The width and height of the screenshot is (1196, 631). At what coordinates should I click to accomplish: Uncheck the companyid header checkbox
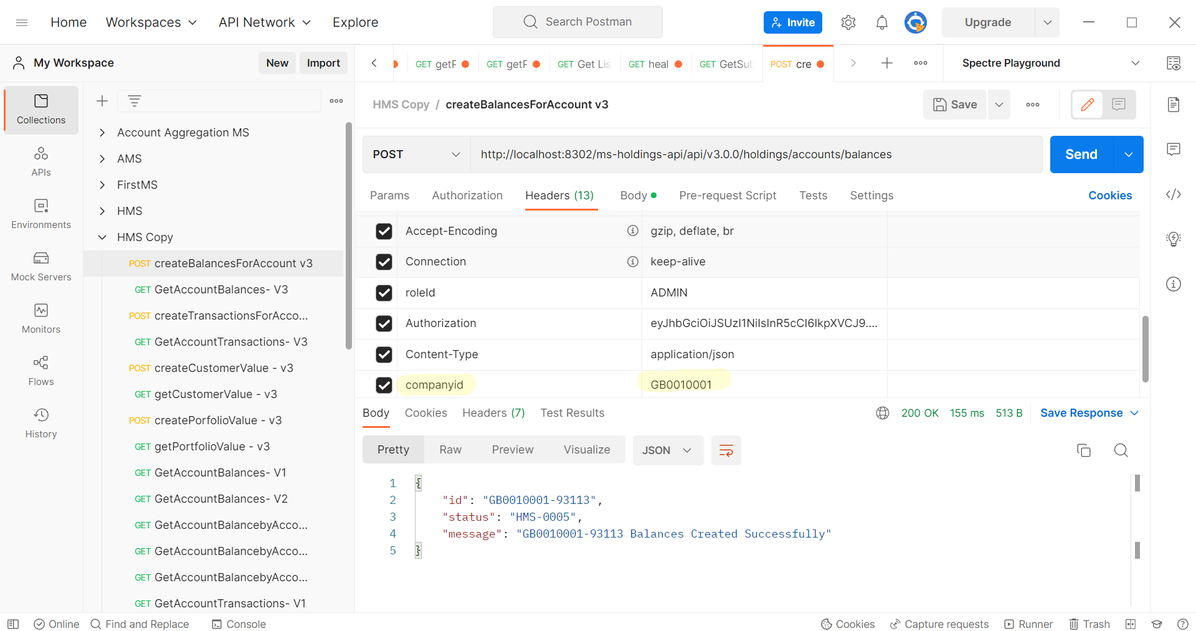click(384, 385)
